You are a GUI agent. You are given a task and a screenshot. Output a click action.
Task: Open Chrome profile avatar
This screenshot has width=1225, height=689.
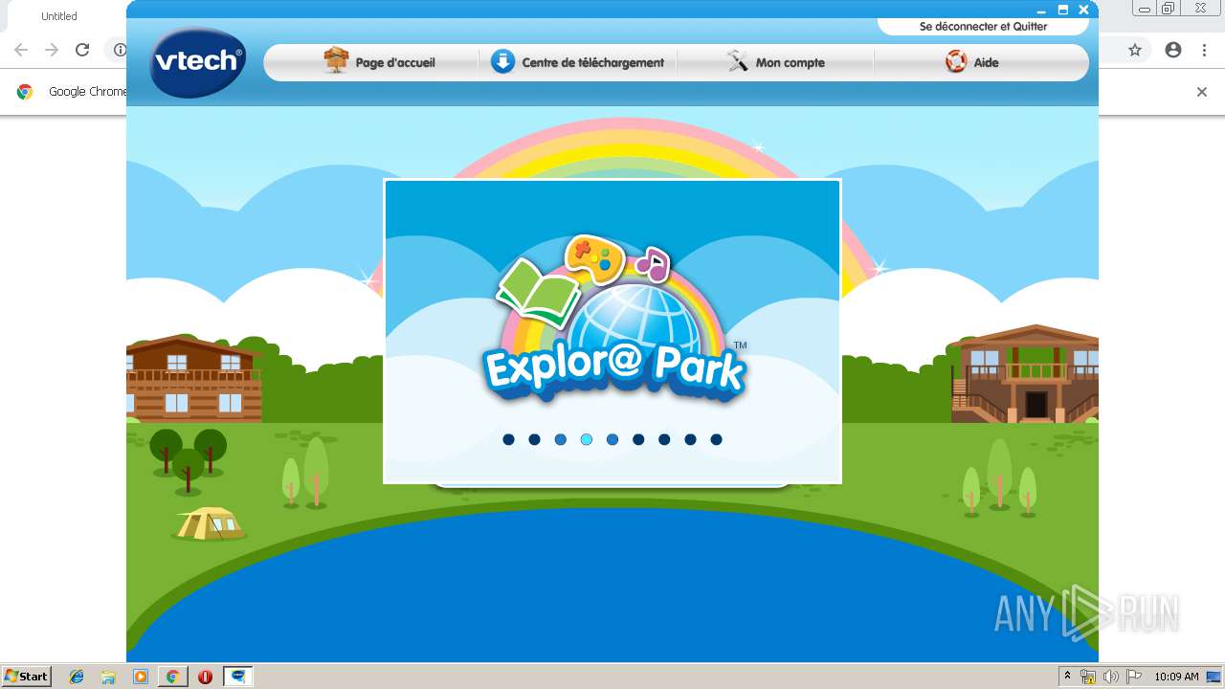[1173, 50]
